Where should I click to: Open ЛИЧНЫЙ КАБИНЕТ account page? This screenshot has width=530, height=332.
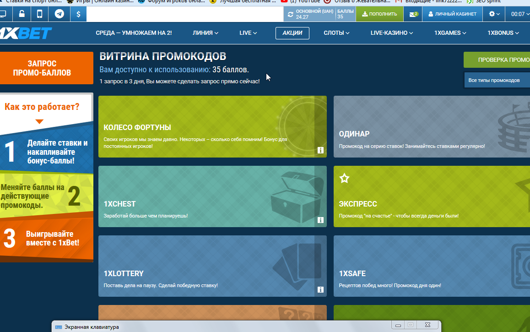click(x=452, y=14)
